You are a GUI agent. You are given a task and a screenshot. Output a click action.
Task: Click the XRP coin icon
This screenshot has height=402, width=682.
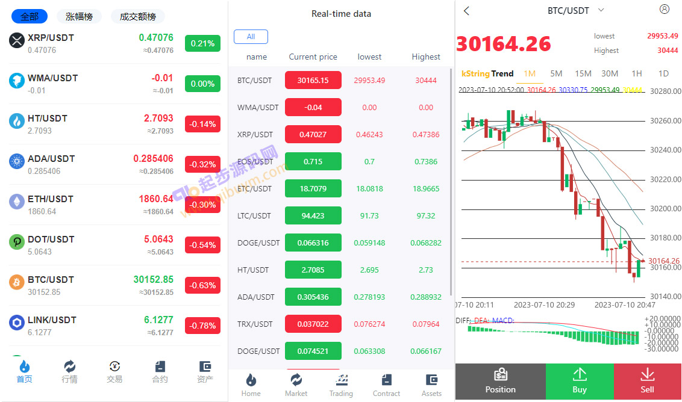tap(16, 41)
